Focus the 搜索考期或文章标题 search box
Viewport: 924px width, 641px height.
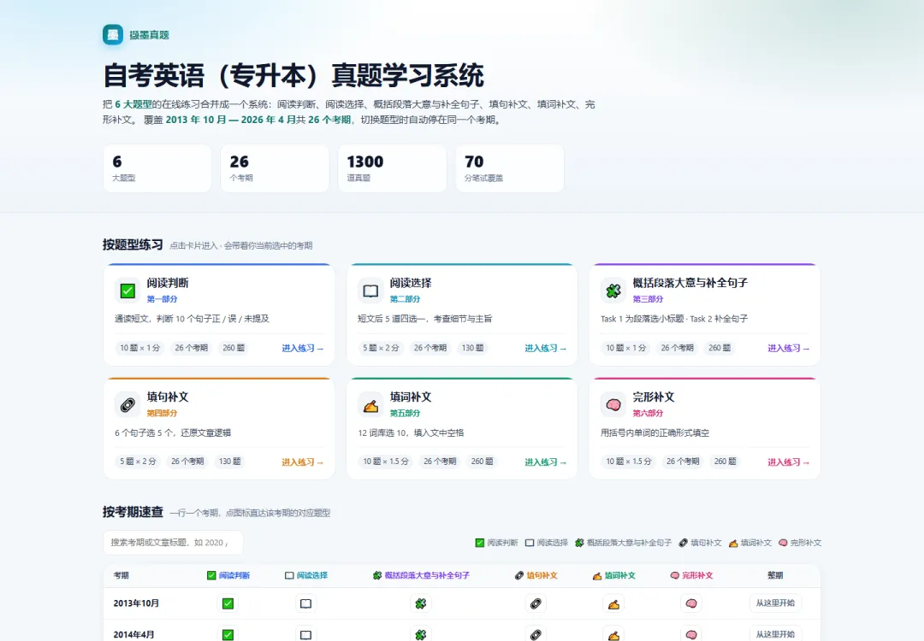click(173, 543)
